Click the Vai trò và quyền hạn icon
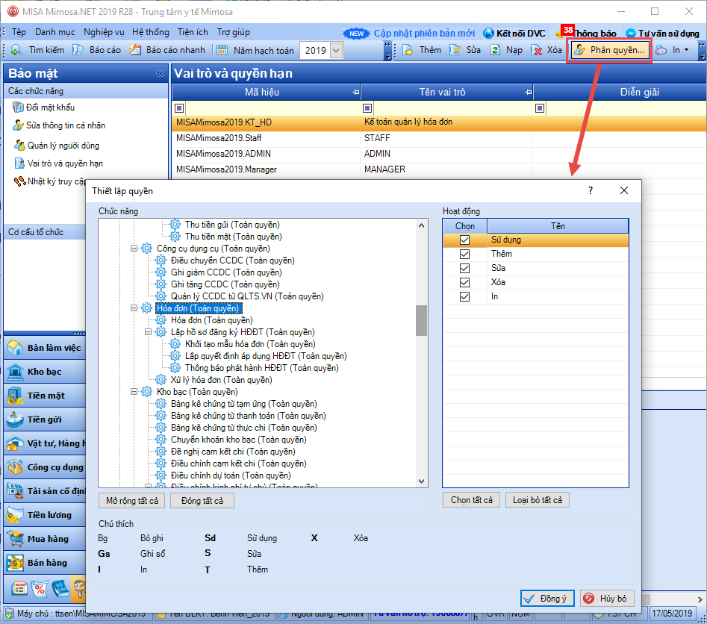Image resolution: width=707 pixels, height=624 pixels. click(x=19, y=163)
